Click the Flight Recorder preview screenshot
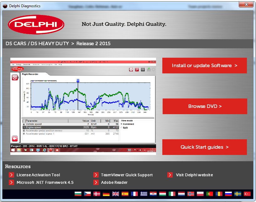This screenshot has height=202, width=256. [83, 106]
